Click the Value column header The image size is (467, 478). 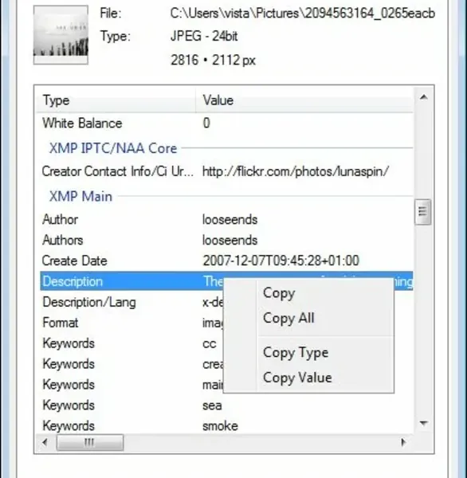pos(304,100)
